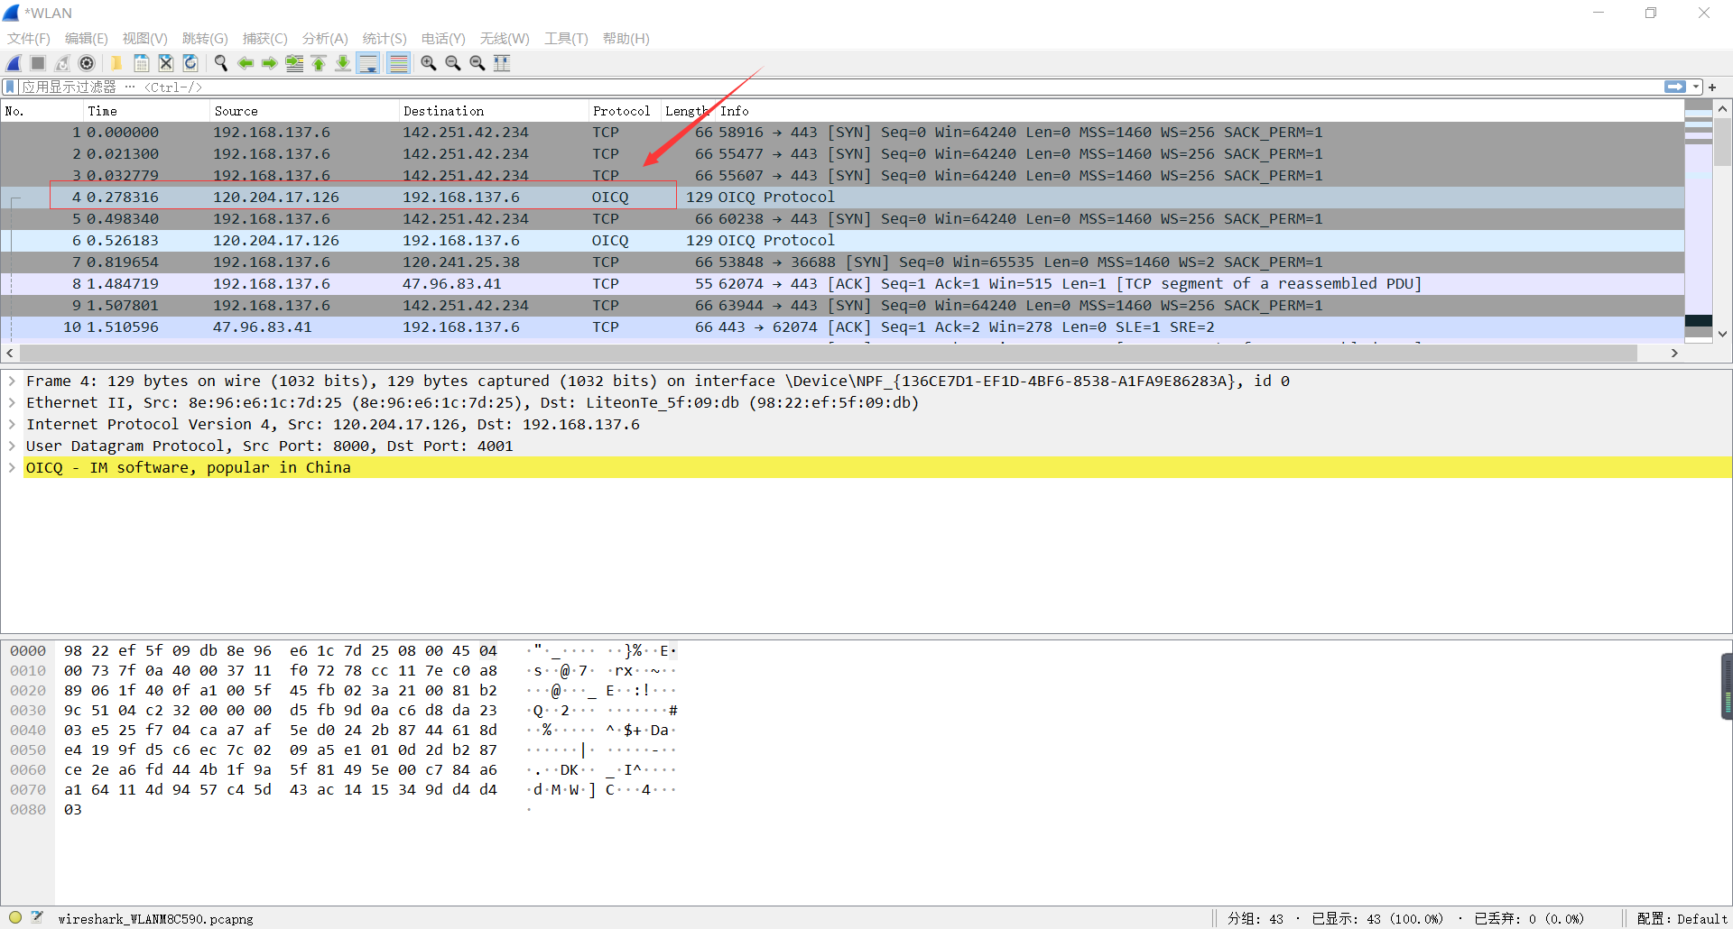Open the Find a packet magnifier
The width and height of the screenshot is (1733, 929).
click(x=220, y=63)
